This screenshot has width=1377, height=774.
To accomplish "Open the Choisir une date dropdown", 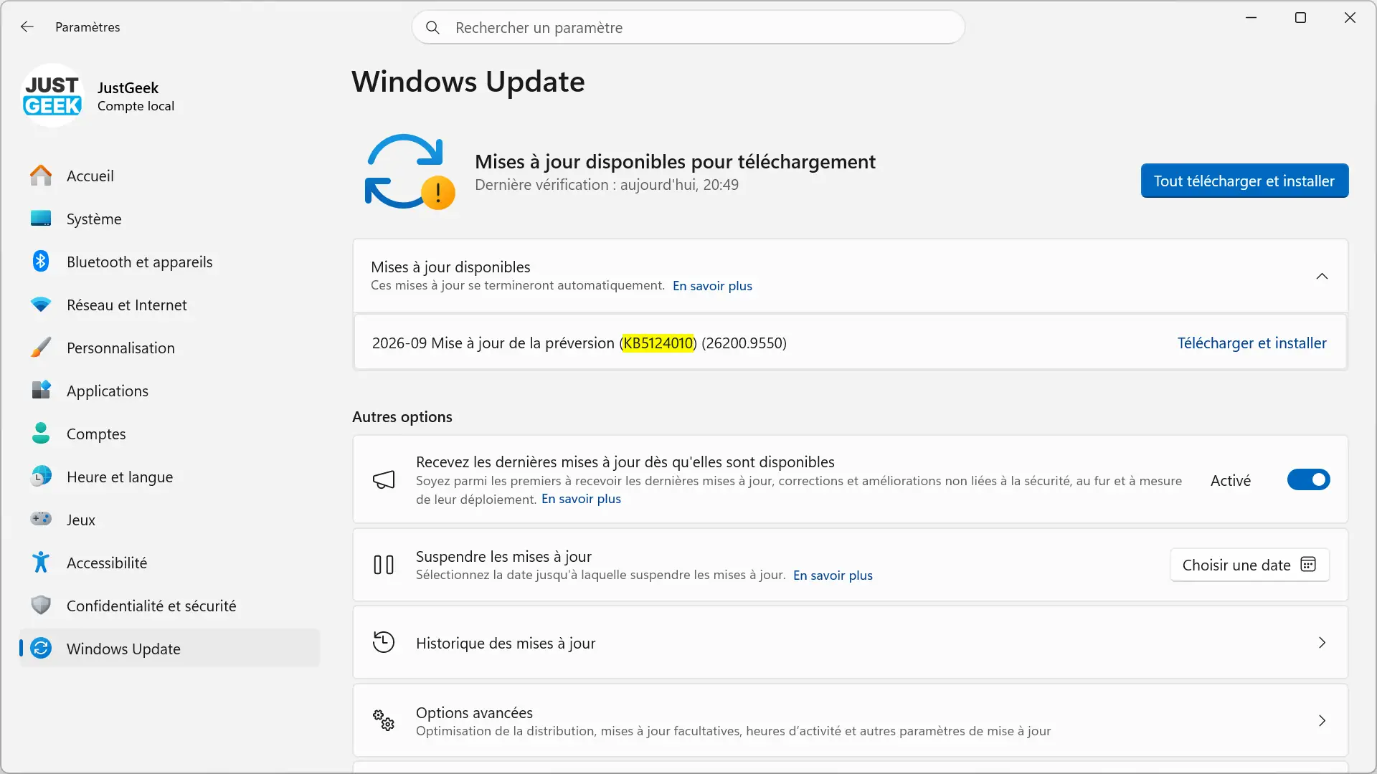I will (1249, 565).
